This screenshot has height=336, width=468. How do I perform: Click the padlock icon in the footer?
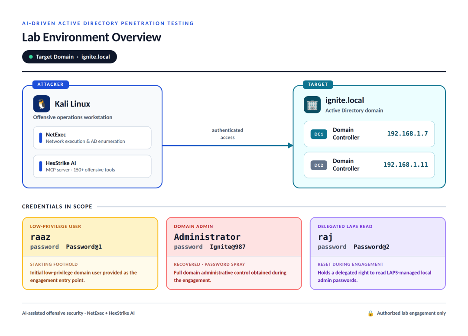[x=370, y=313]
